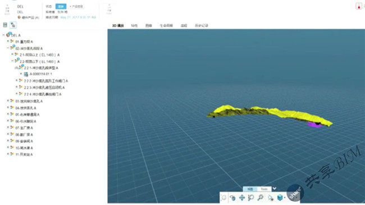
Task: Collapse the DEL A root node
Action: [x=3, y=35]
